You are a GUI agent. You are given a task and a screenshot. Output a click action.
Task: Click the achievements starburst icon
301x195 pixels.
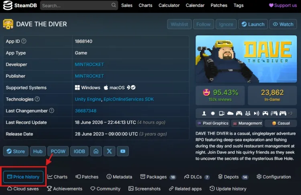point(213,113)
